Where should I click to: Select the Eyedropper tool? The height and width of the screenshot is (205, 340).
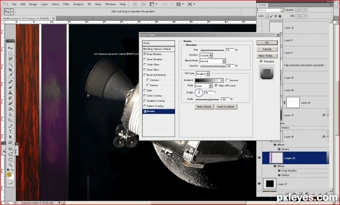click(10, 75)
